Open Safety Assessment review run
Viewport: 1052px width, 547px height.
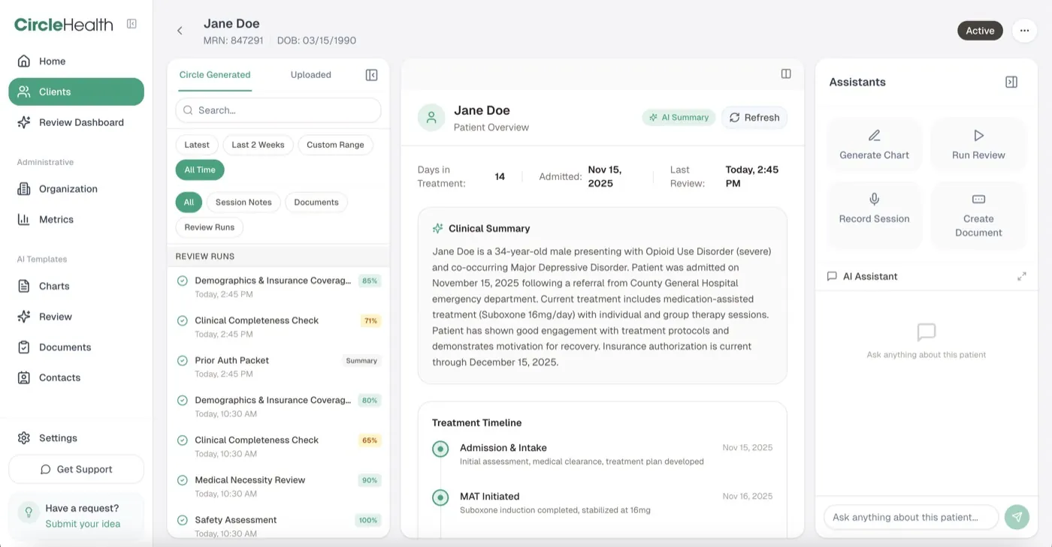point(278,526)
